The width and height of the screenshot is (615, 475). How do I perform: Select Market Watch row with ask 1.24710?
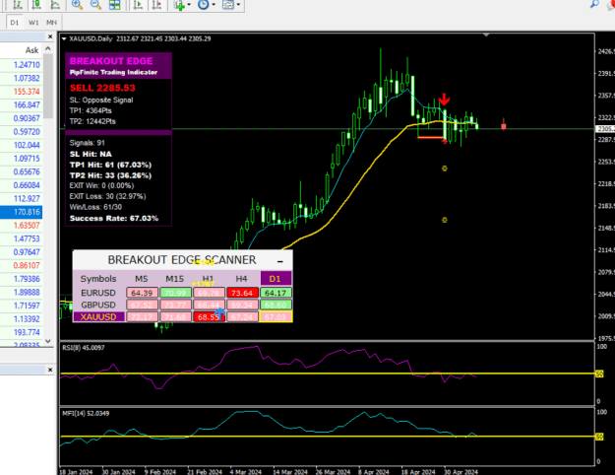22,65
